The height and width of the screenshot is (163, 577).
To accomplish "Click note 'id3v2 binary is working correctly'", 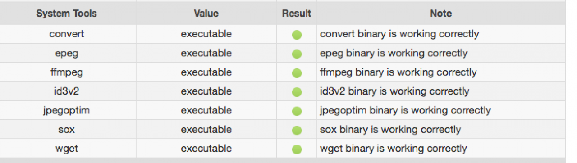I will click(395, 91).
